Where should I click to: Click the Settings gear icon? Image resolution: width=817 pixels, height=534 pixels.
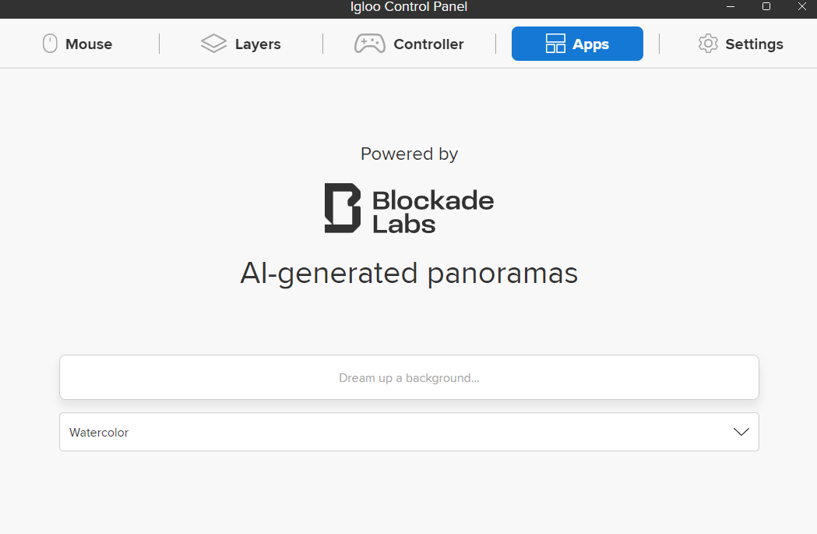coord(708,44)
